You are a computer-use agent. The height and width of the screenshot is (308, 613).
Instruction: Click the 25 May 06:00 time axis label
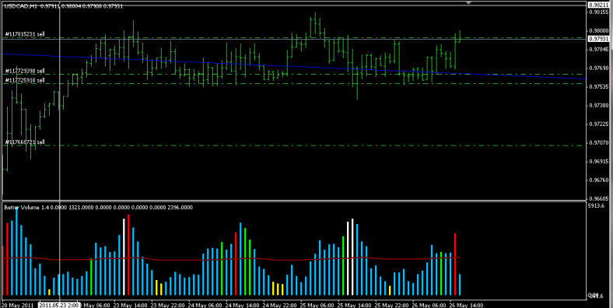pyautogui.click(x=318, y=305)
